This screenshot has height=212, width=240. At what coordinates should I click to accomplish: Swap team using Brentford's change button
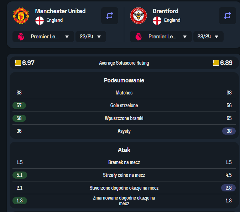coord(228,16)
